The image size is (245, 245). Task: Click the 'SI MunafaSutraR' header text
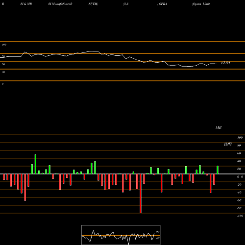(60, 4)
